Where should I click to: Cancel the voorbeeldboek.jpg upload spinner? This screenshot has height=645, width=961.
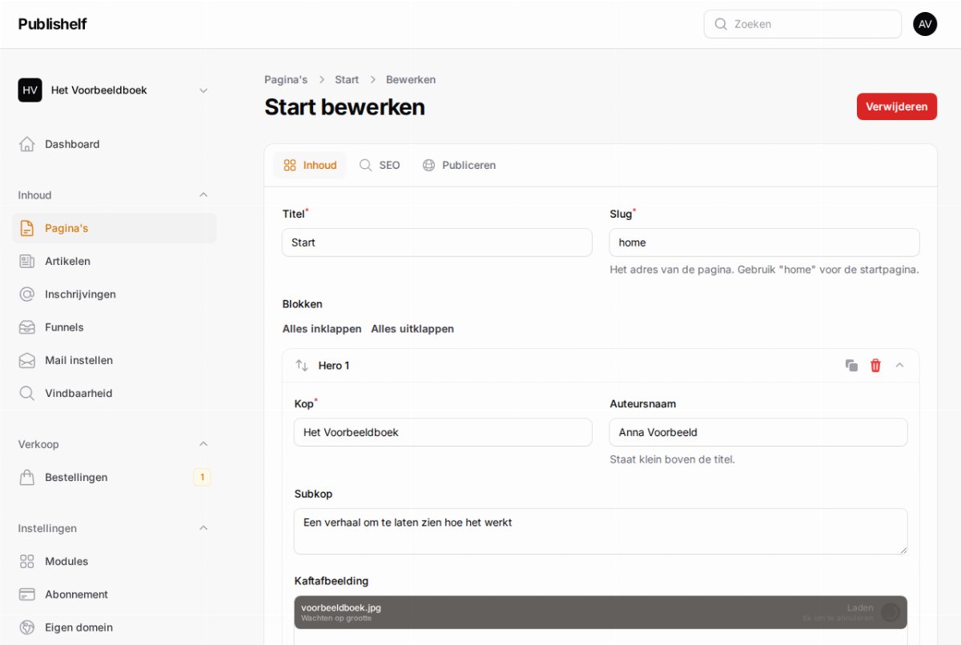(x=891, y=612)
